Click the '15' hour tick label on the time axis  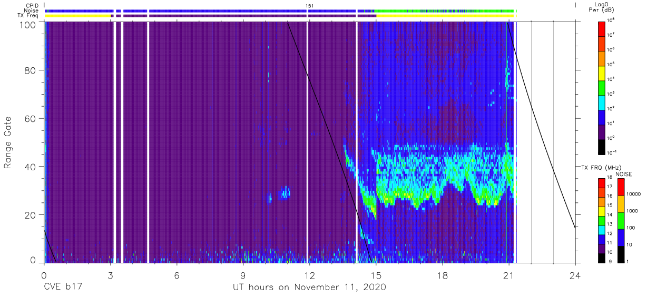click(x=376, y=275)
